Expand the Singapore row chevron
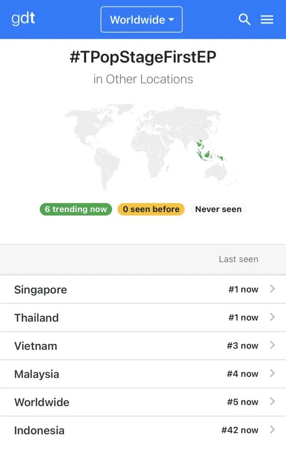The width and height of the screenshot is (286, 458). 272,289
